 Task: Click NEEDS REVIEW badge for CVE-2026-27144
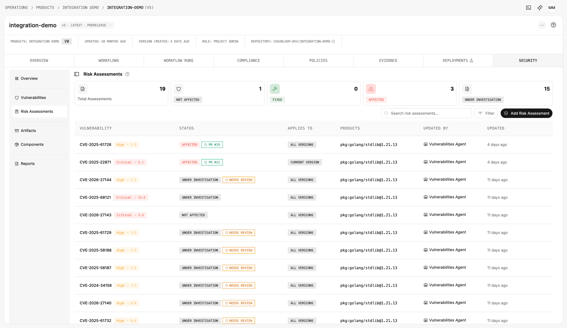point(239,180)
